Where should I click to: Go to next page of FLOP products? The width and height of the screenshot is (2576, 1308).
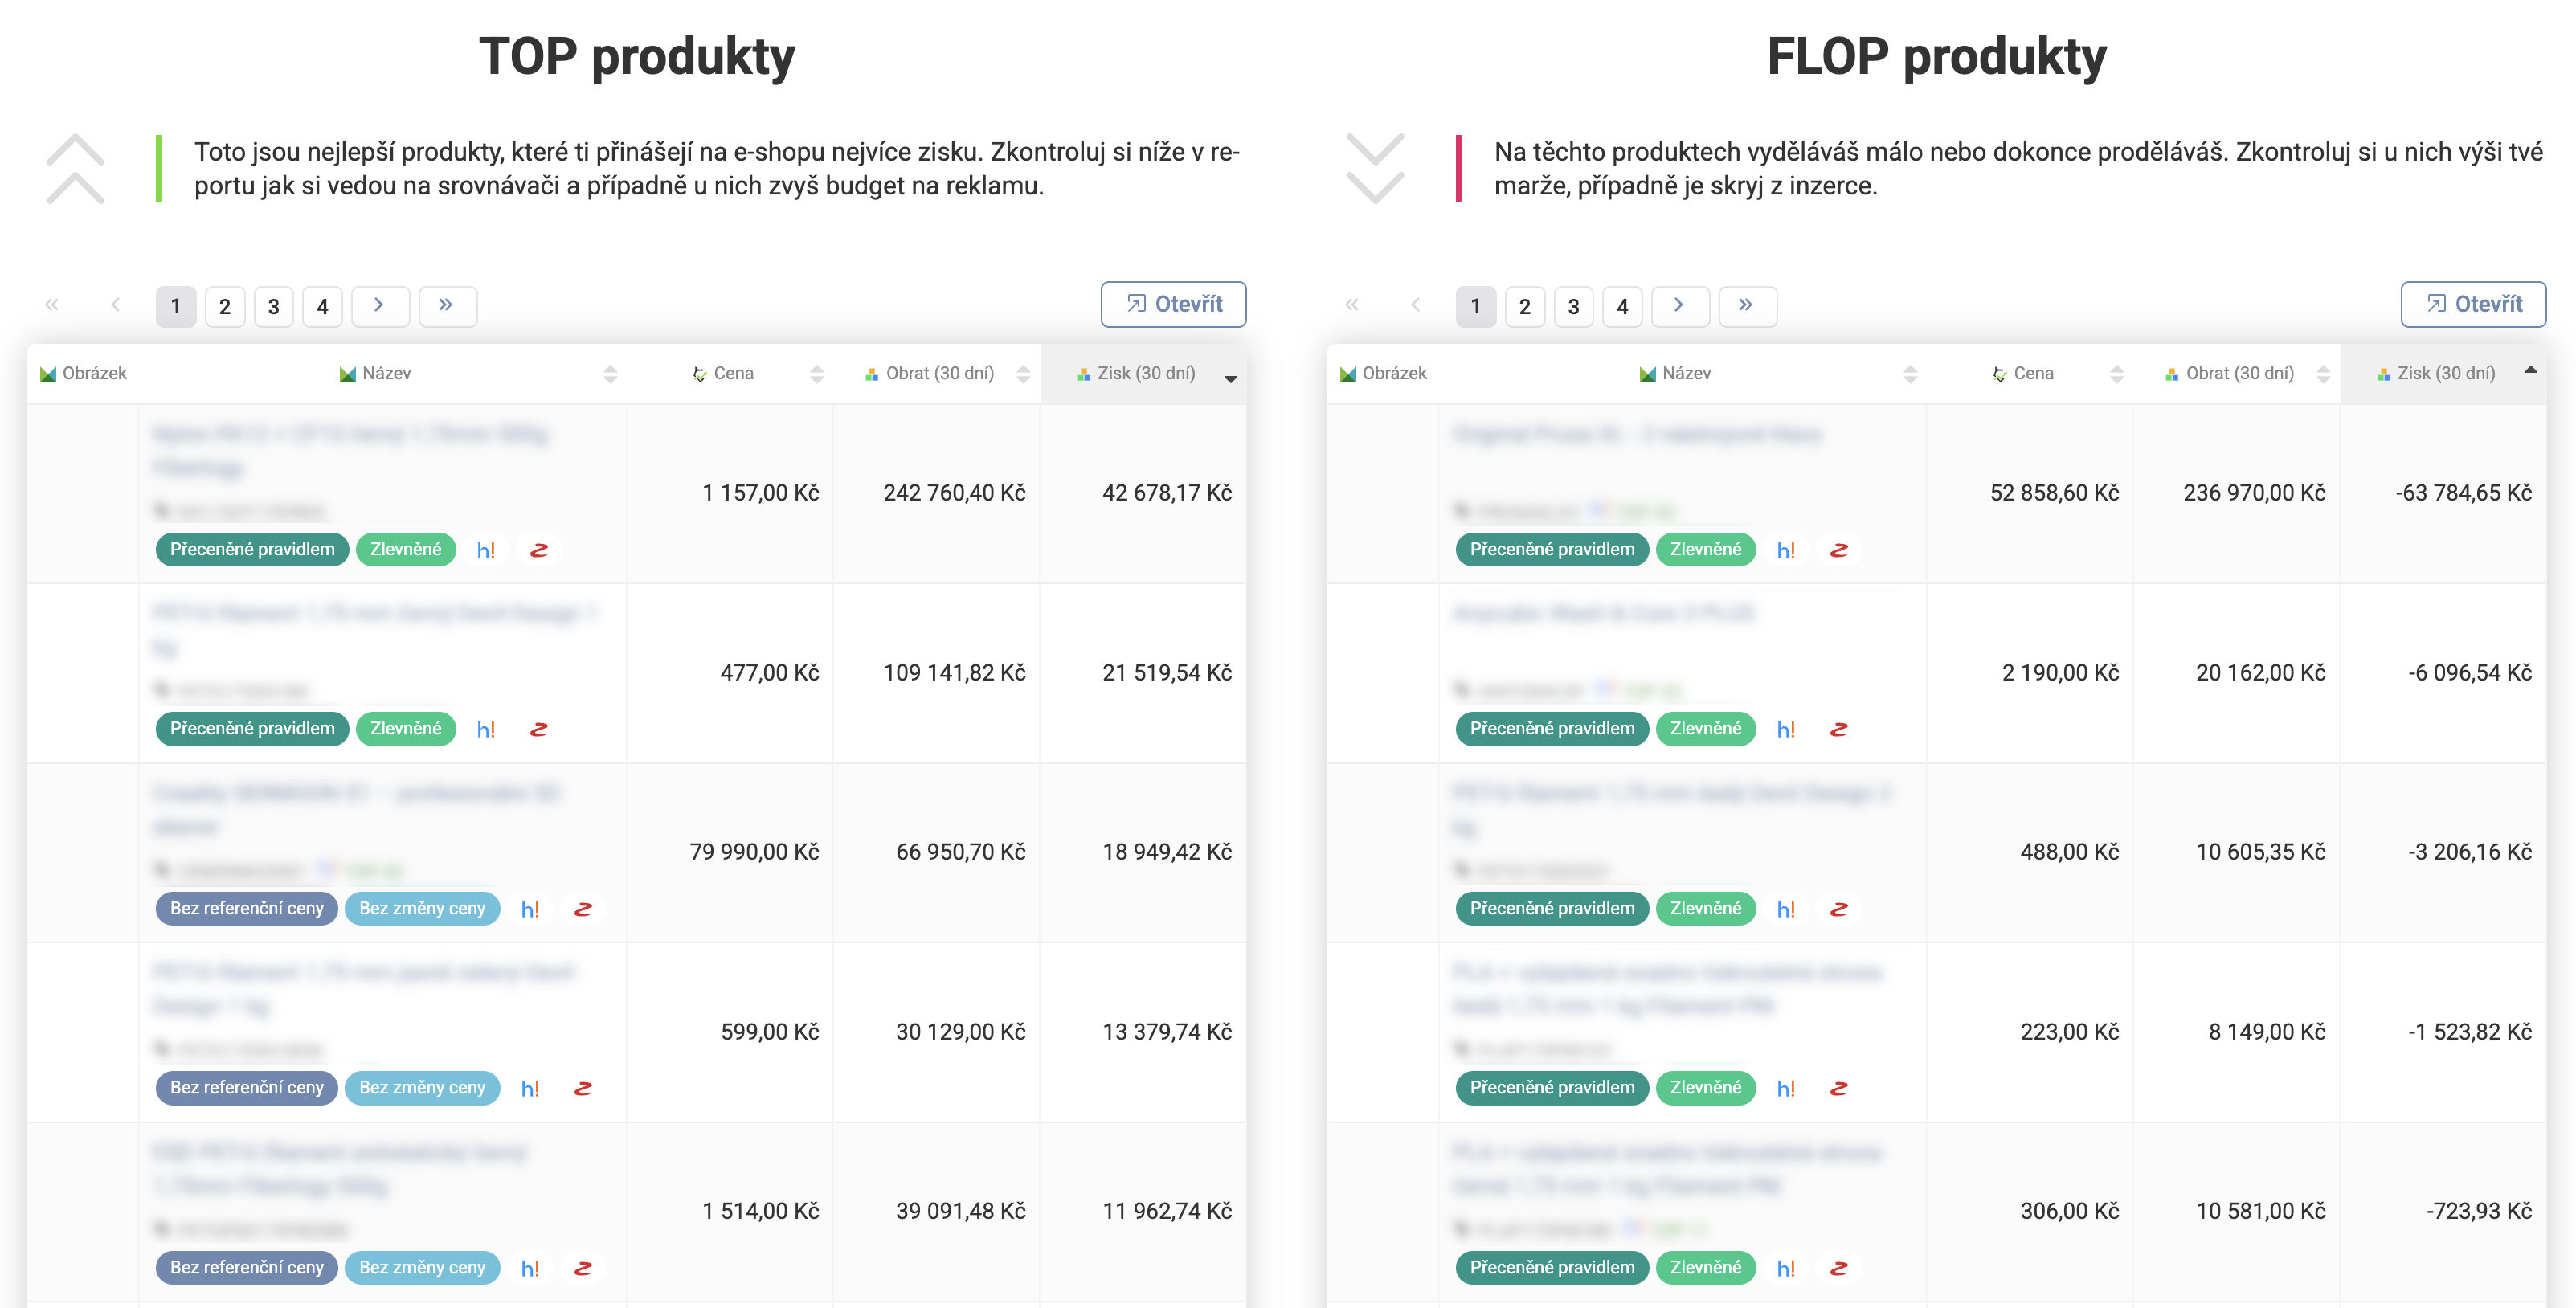point(1679,306)
